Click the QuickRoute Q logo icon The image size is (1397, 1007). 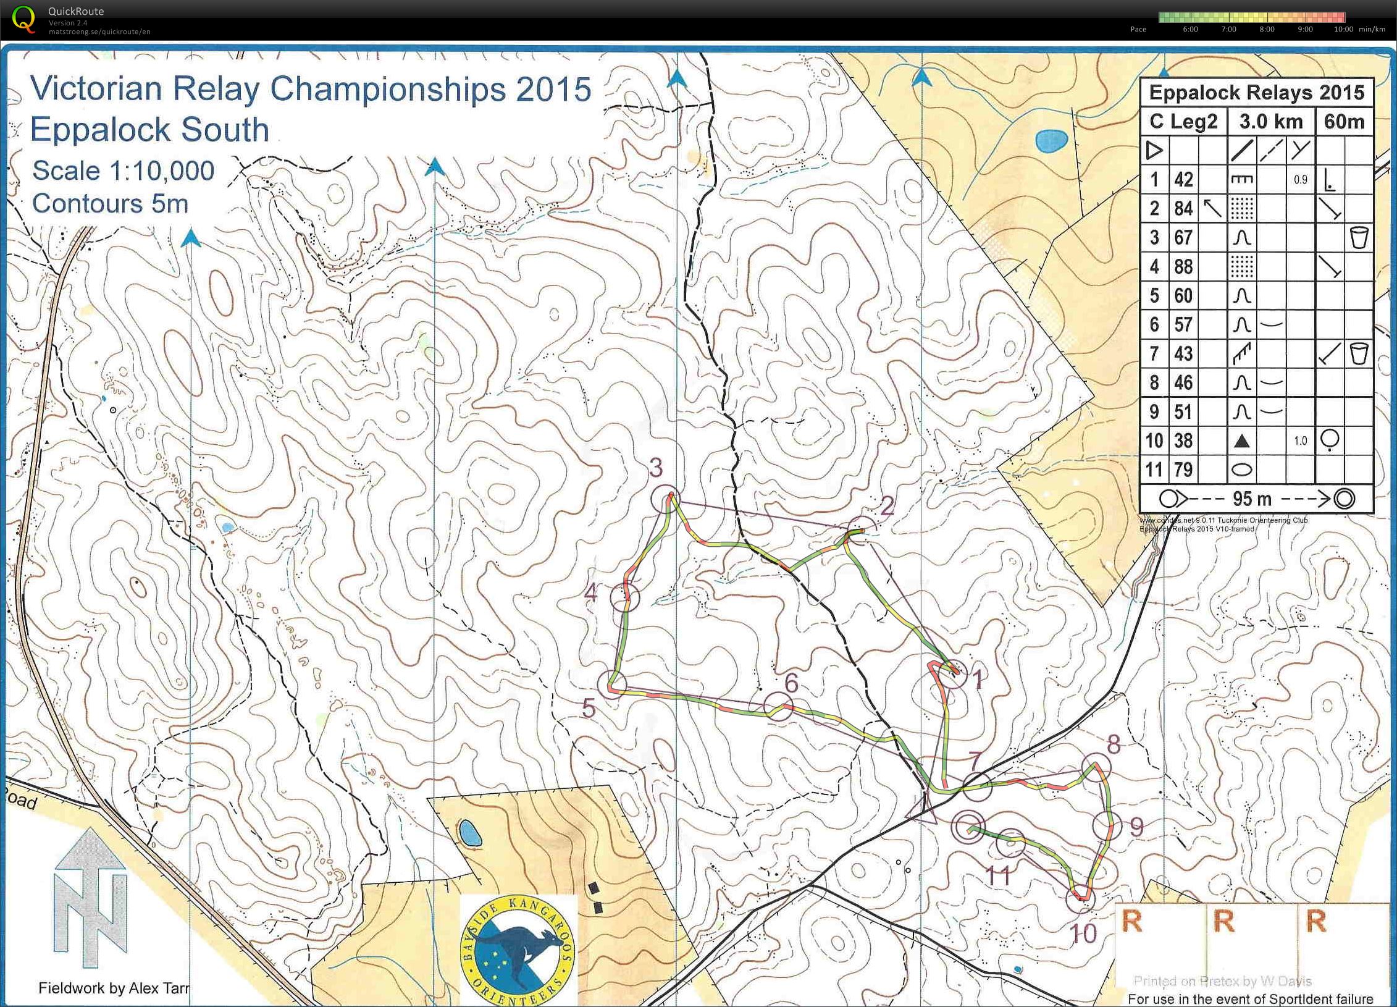[23, 18]
